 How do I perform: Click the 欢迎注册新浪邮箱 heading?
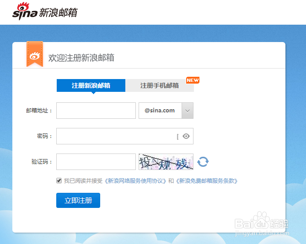[x=81, y=58]
